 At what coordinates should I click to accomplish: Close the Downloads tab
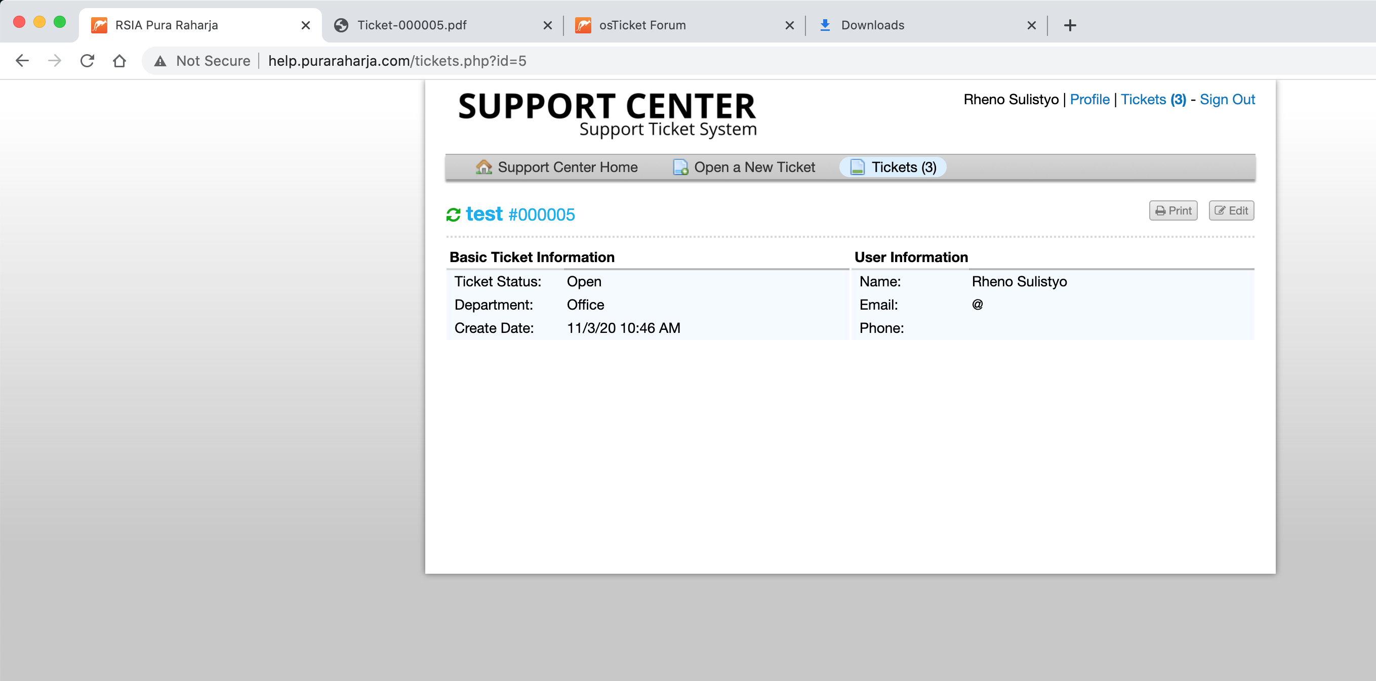pyautogui.click(x=1031, y=25)
